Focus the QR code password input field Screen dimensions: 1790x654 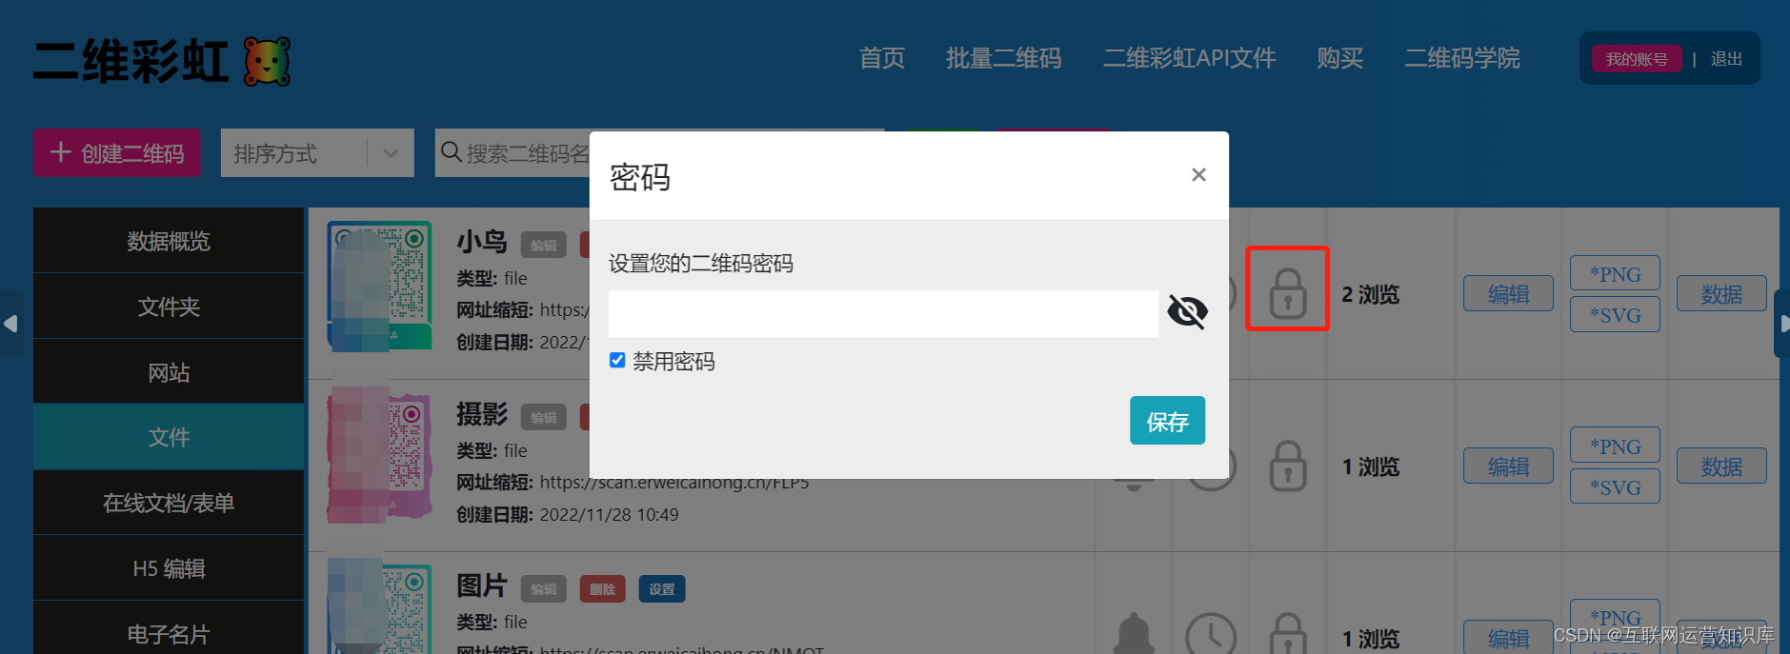point(883,314)
